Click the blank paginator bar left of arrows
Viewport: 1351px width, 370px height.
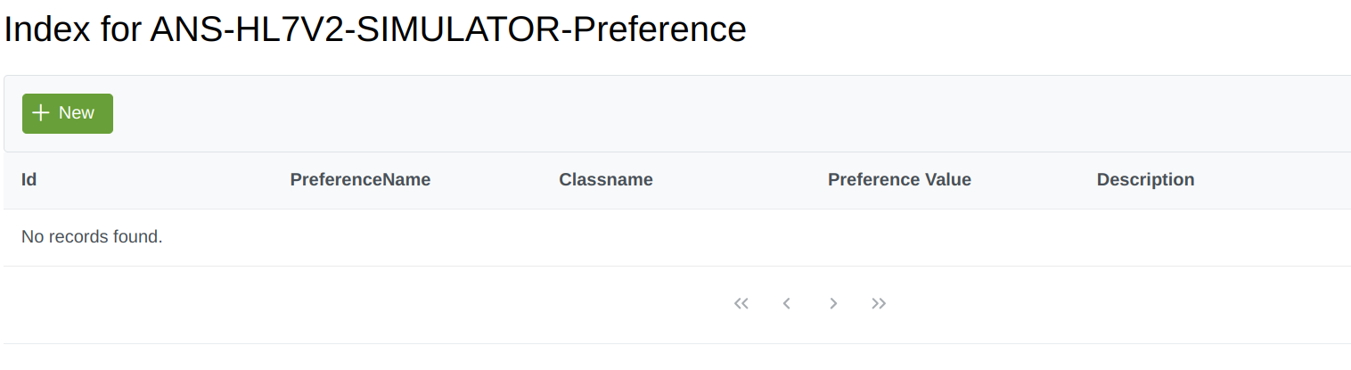point(356,304)
